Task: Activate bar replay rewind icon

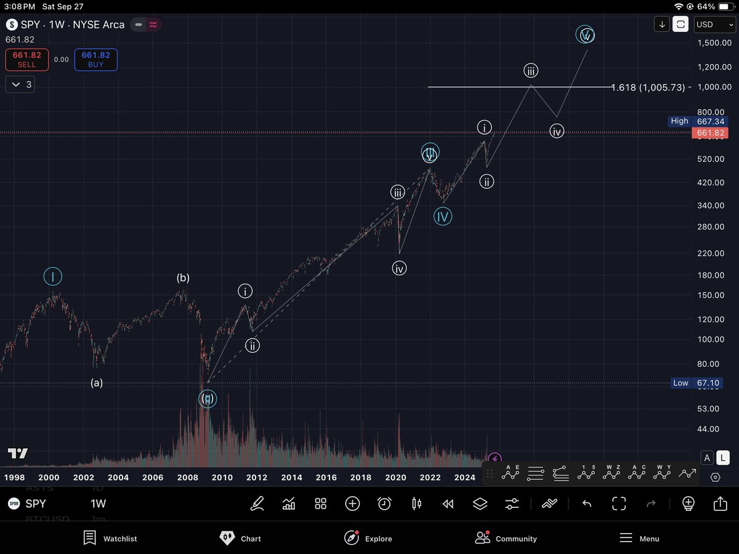Action: (x=448, y=504)
